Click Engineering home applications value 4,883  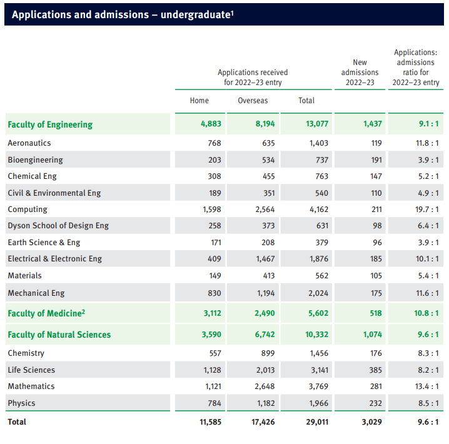(x=211, y=124)
